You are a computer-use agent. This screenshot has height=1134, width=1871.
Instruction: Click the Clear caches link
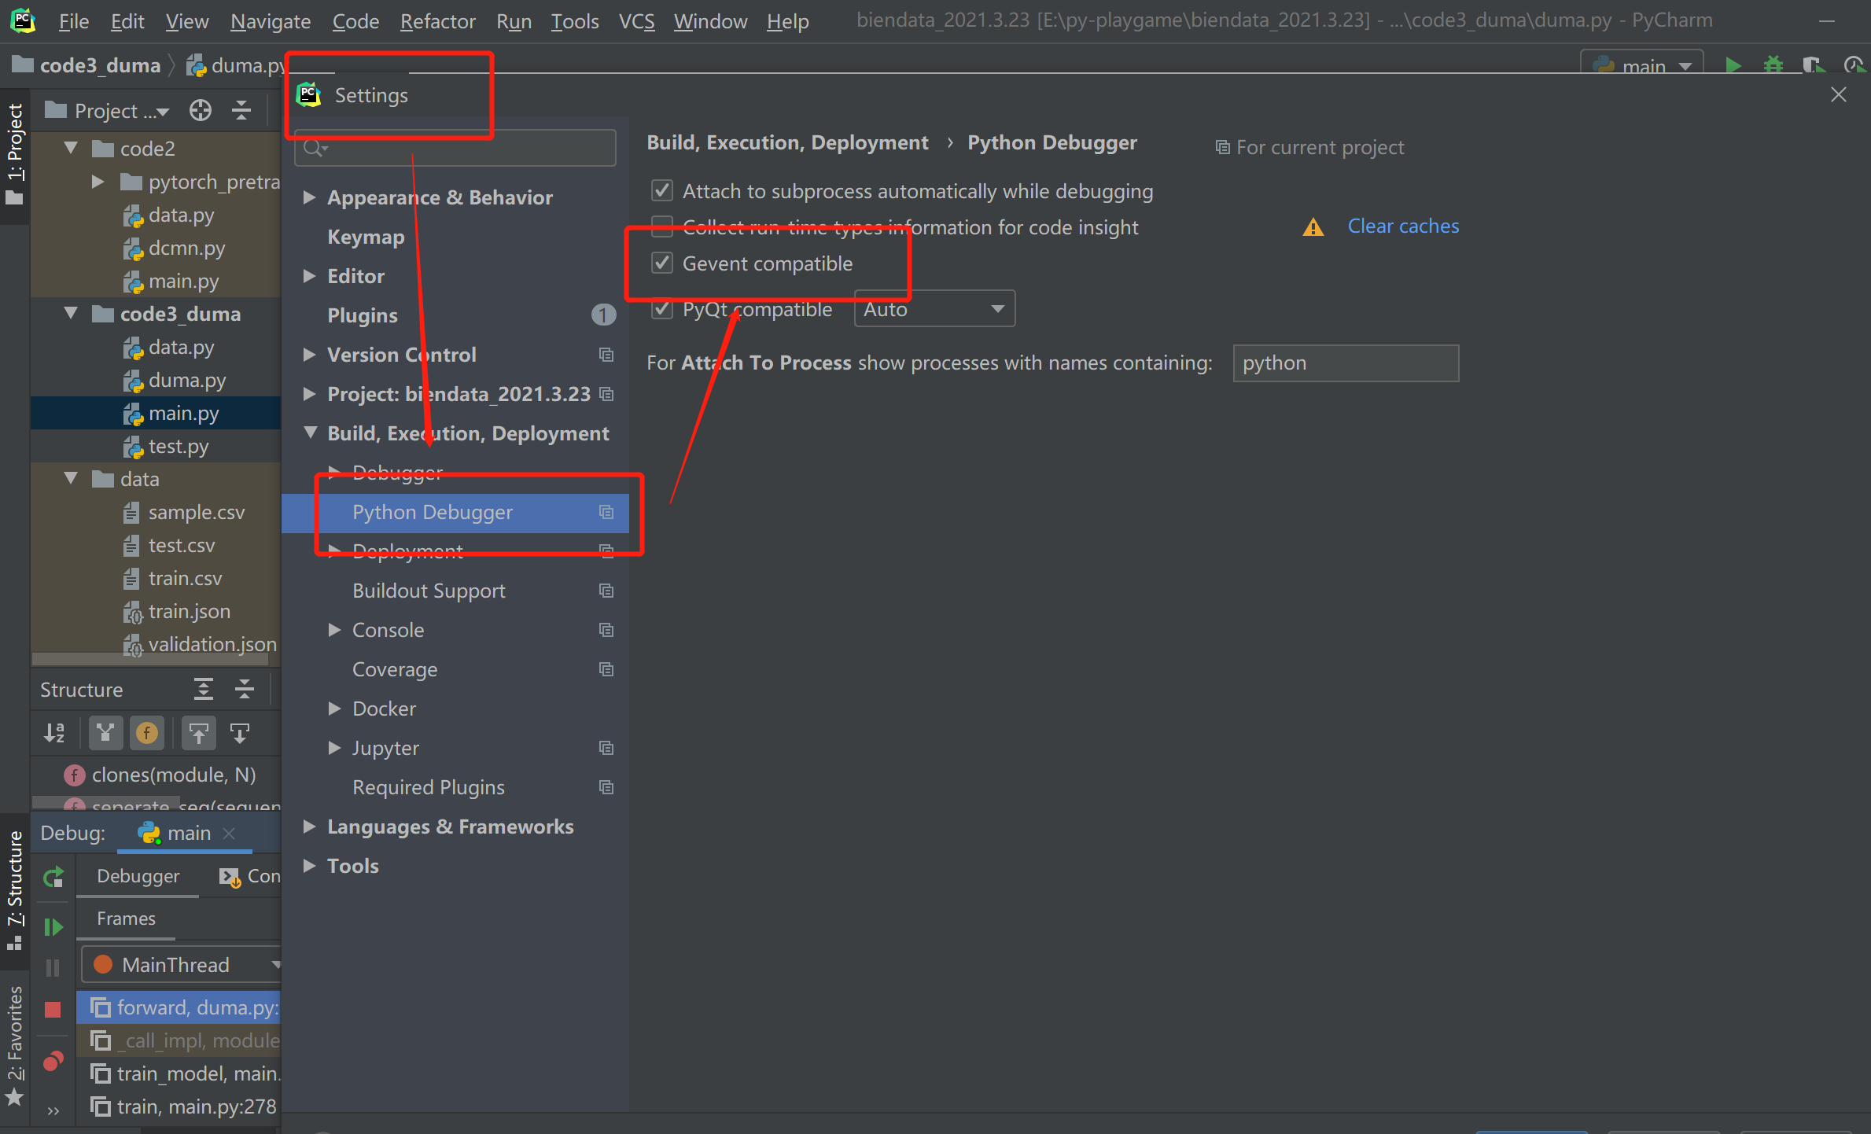click(x=1403, y=226)
